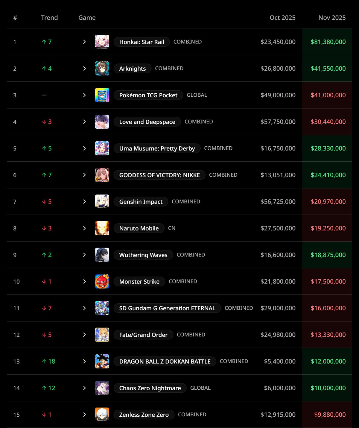359x428 pixels.
Task: Click the Naruto Mobile game icon
Action: click(x=102, y=228)
